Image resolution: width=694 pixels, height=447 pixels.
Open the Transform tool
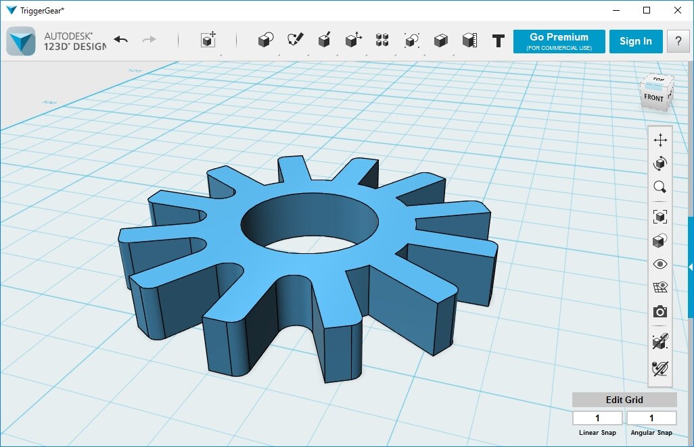208,41
